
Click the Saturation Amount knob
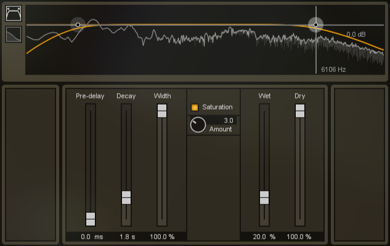point(198,125)
